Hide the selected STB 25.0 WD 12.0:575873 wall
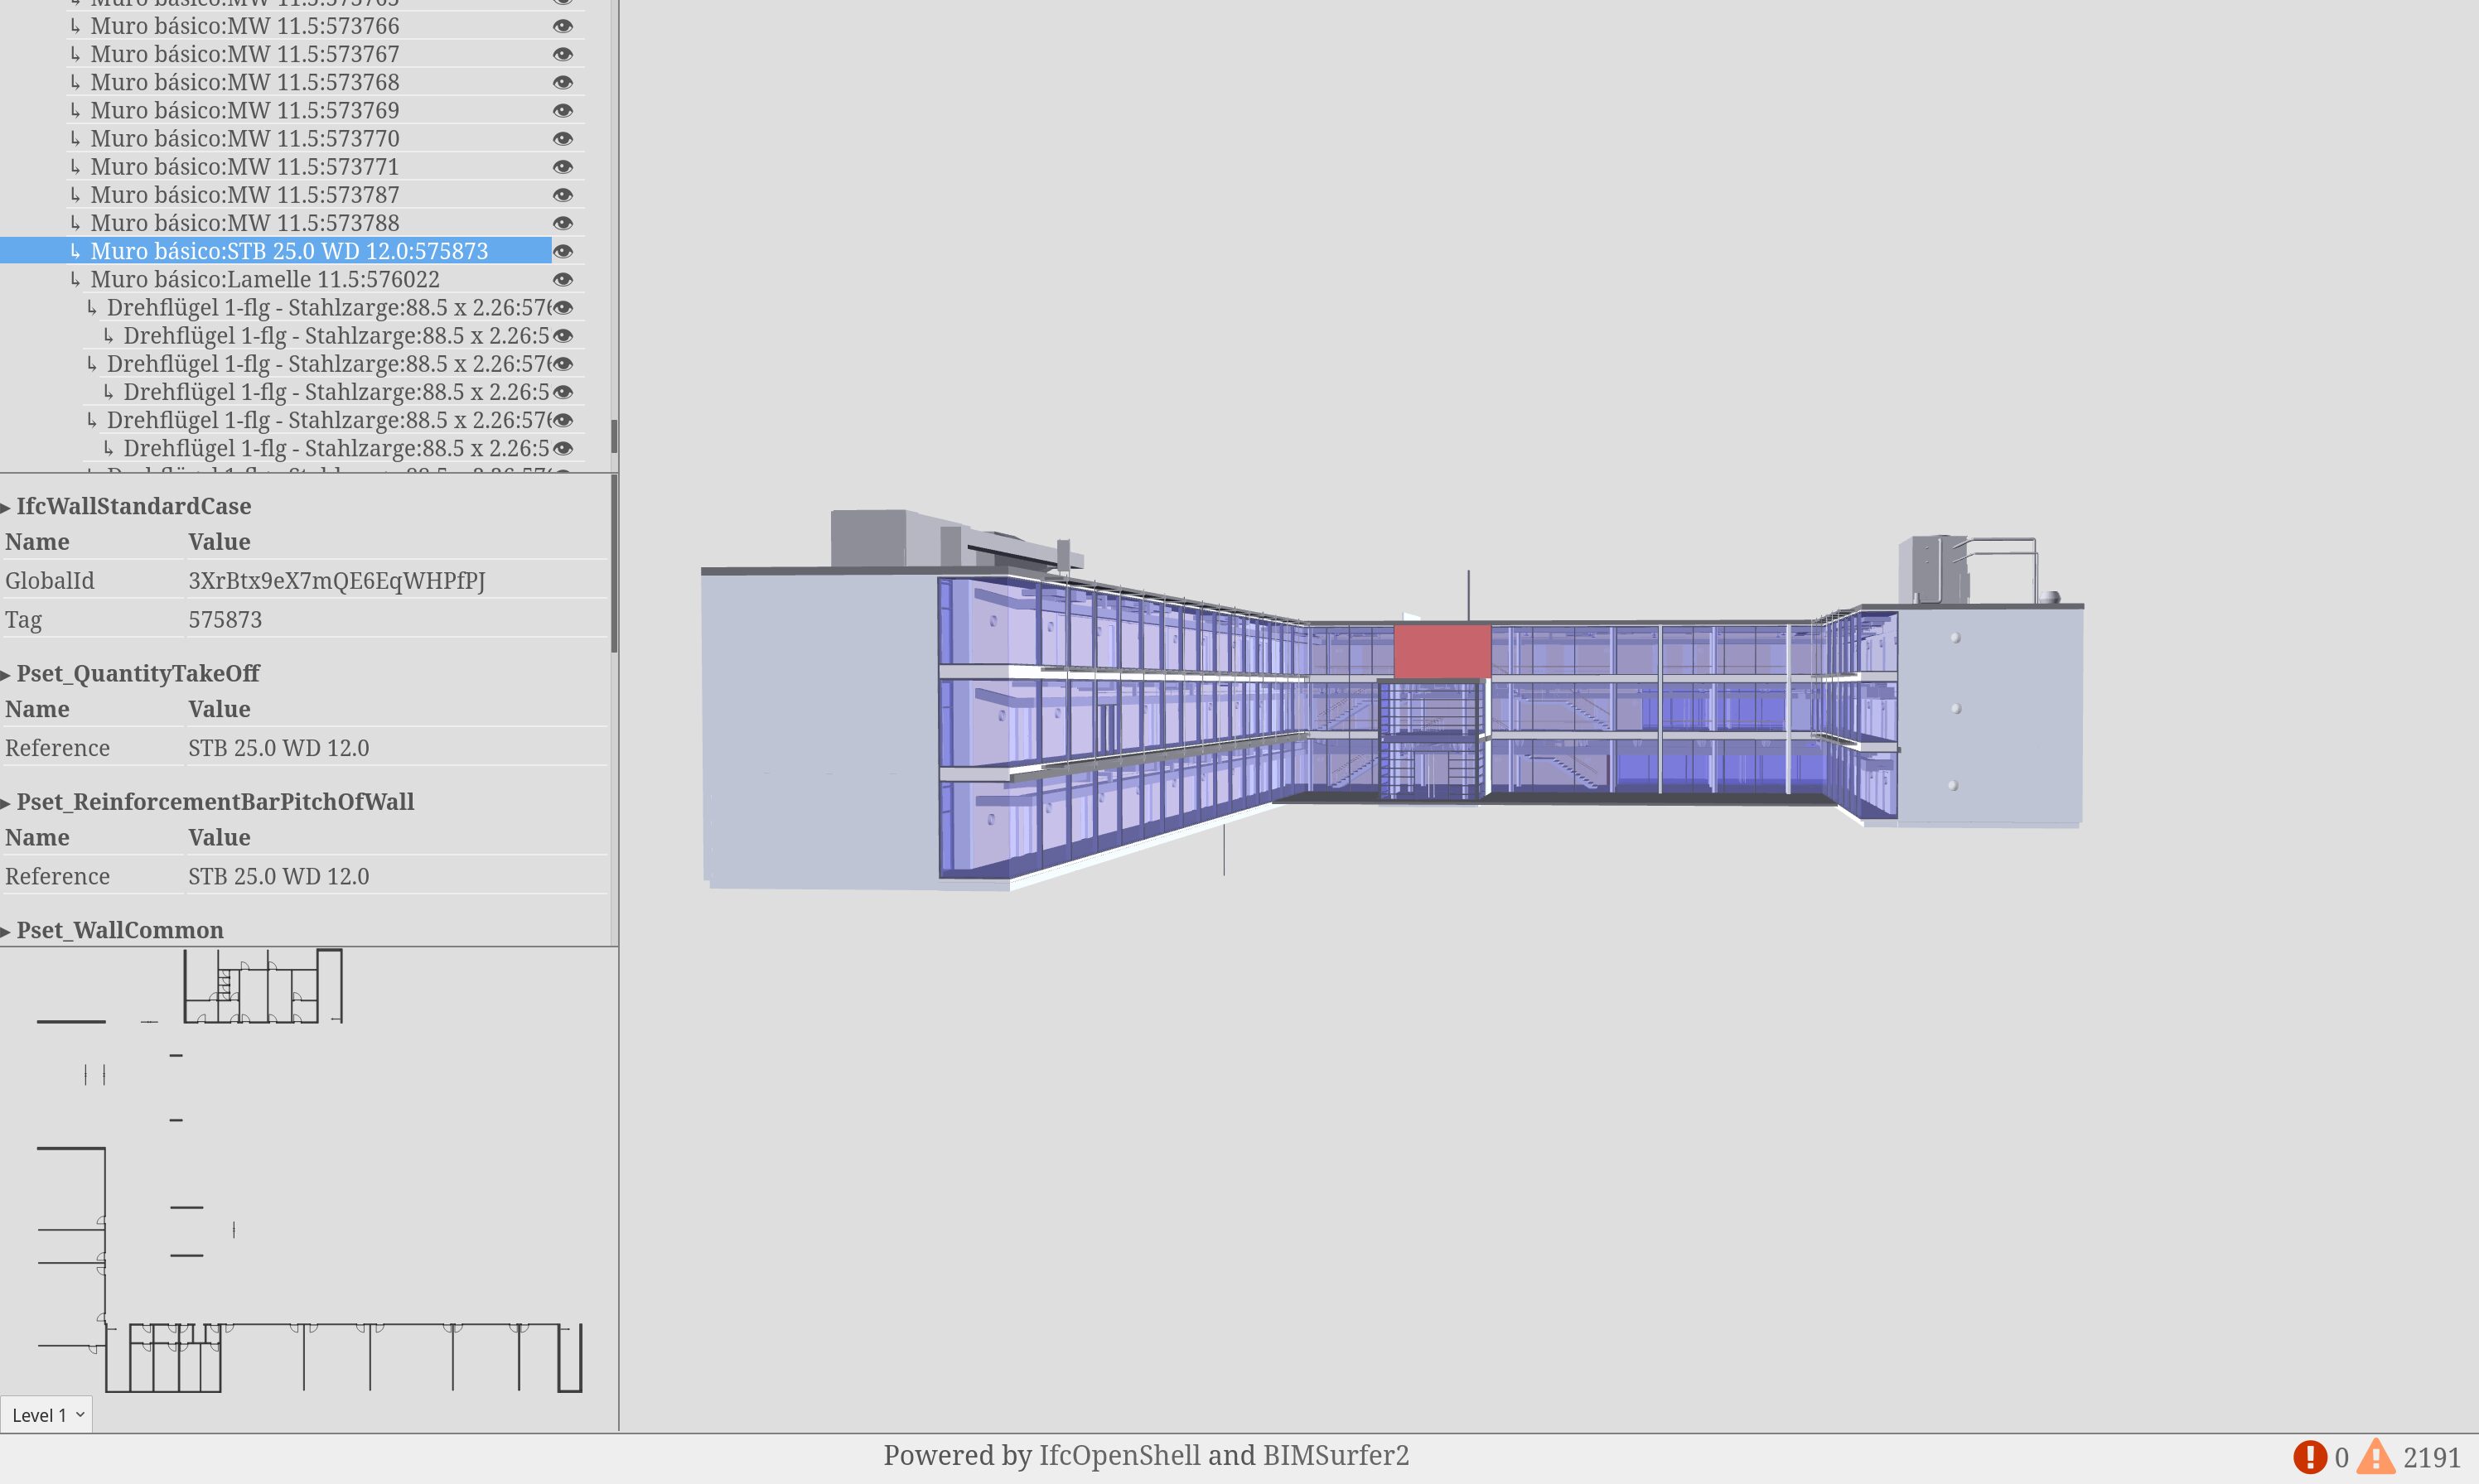The width and height of the screenshot is (2479, 1484). (563, 251)
